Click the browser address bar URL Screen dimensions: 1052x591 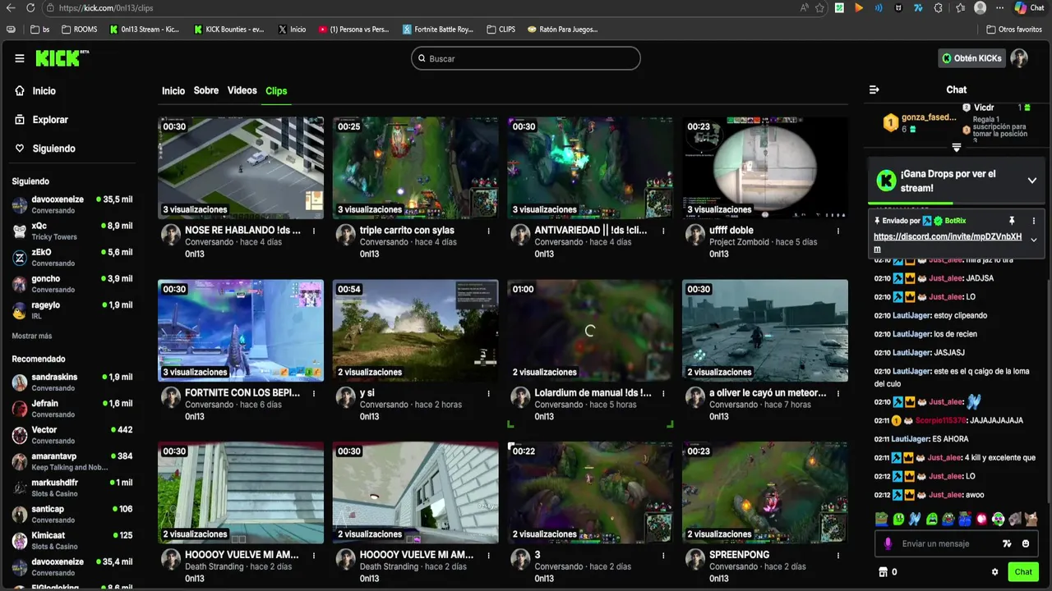click(x=107, y=8)
